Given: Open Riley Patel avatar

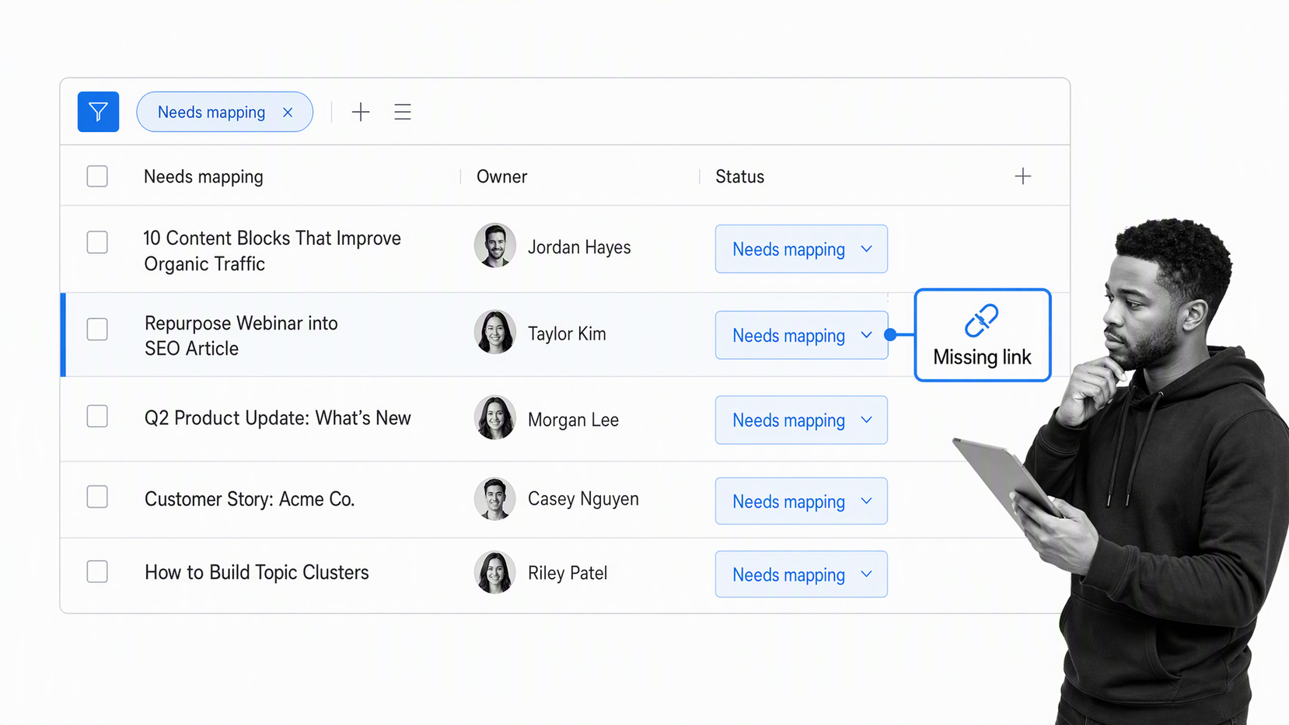Looking at the screenshot, I should tap(495, 573).
